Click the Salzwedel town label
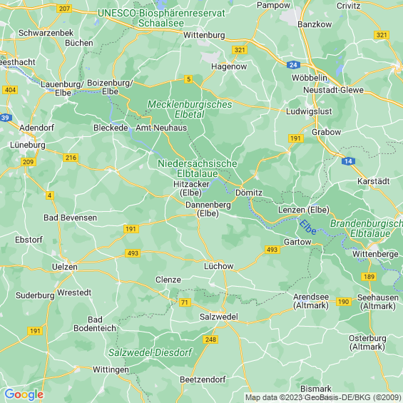 point(219,317)
